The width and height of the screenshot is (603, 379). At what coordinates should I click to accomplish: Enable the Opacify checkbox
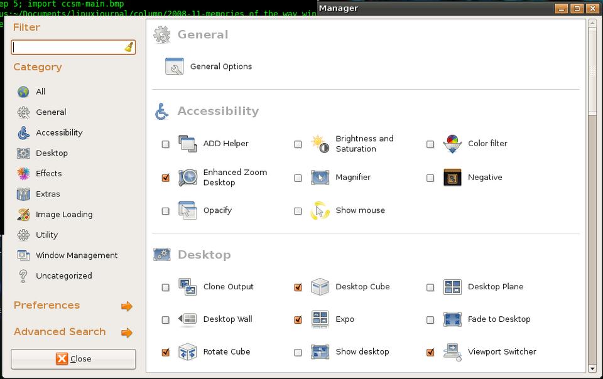click(166, 211)
